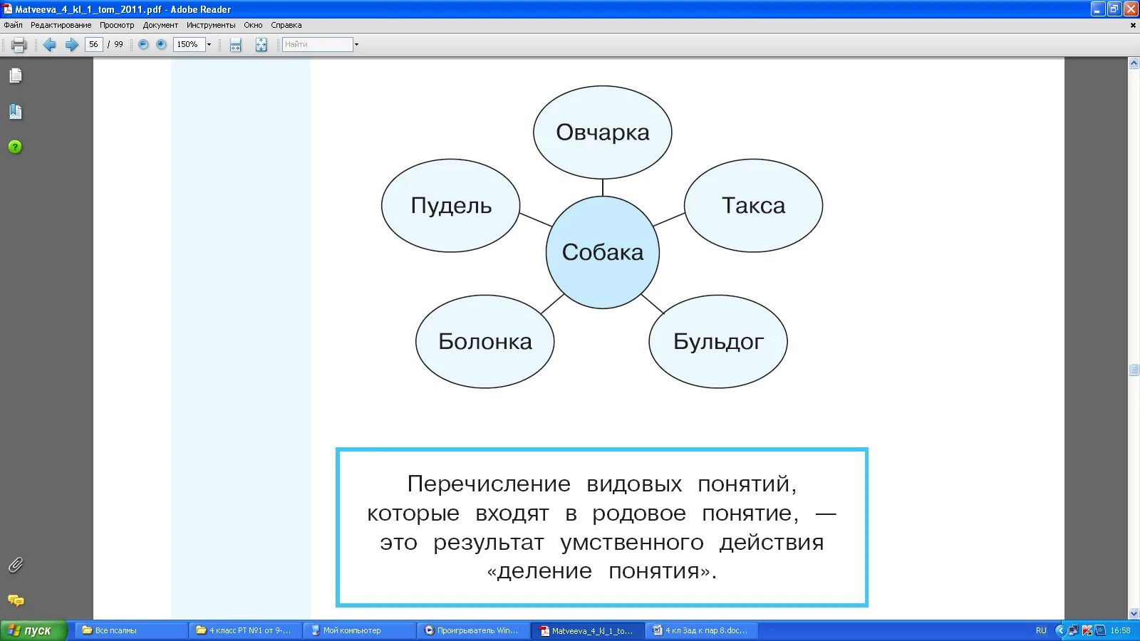Open the Документ menu
Viewport: 1140px width, 641px height.
click(160, 25)
